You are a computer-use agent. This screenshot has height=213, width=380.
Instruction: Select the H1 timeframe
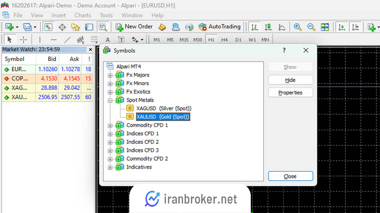point(211,40)
